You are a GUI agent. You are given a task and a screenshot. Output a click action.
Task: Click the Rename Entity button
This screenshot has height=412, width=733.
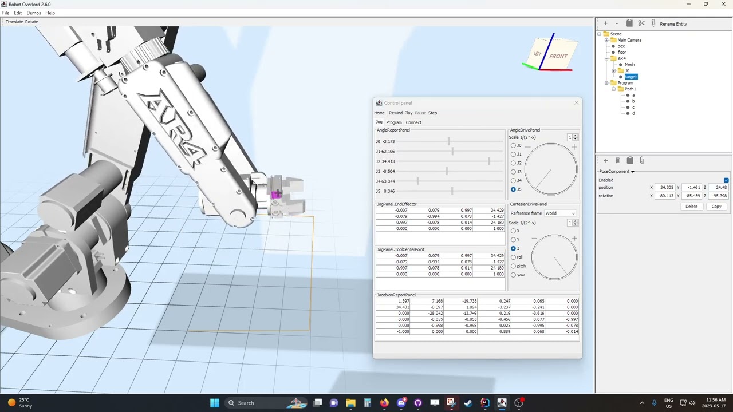coord(673,24)
